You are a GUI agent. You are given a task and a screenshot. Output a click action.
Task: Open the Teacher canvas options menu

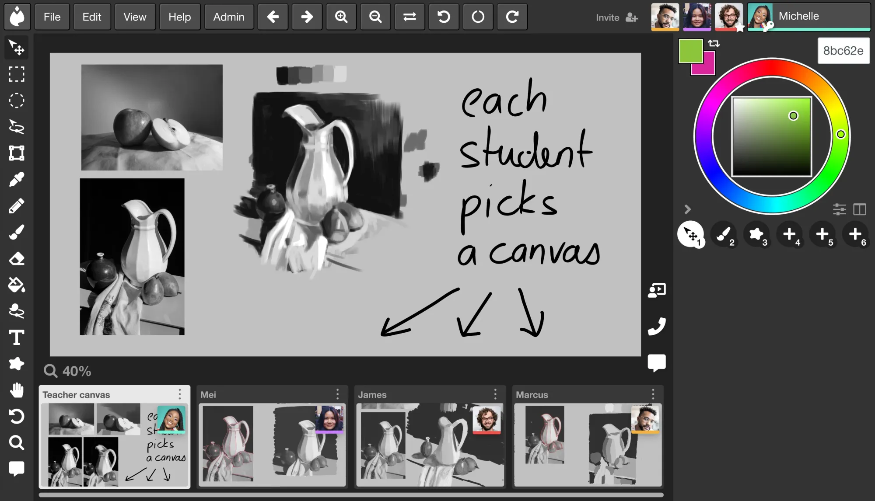pos(180,394)
